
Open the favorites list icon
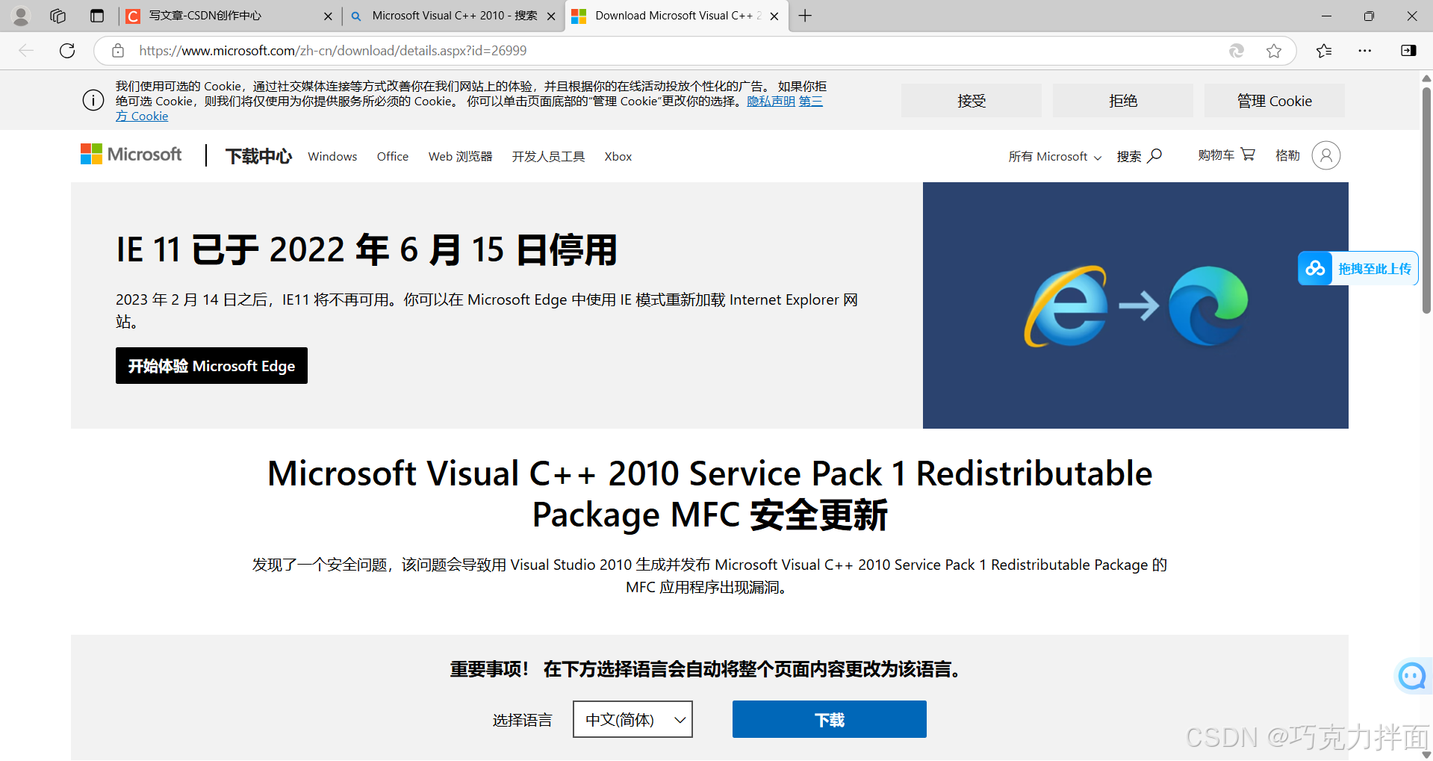pos(1324,51)
